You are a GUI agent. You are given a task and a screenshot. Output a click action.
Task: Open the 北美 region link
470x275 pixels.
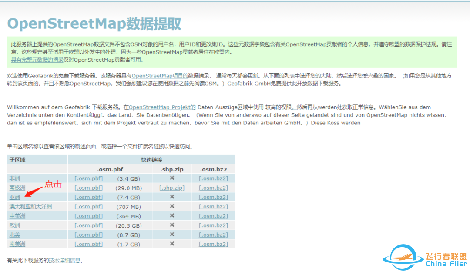tap(14, 235)
